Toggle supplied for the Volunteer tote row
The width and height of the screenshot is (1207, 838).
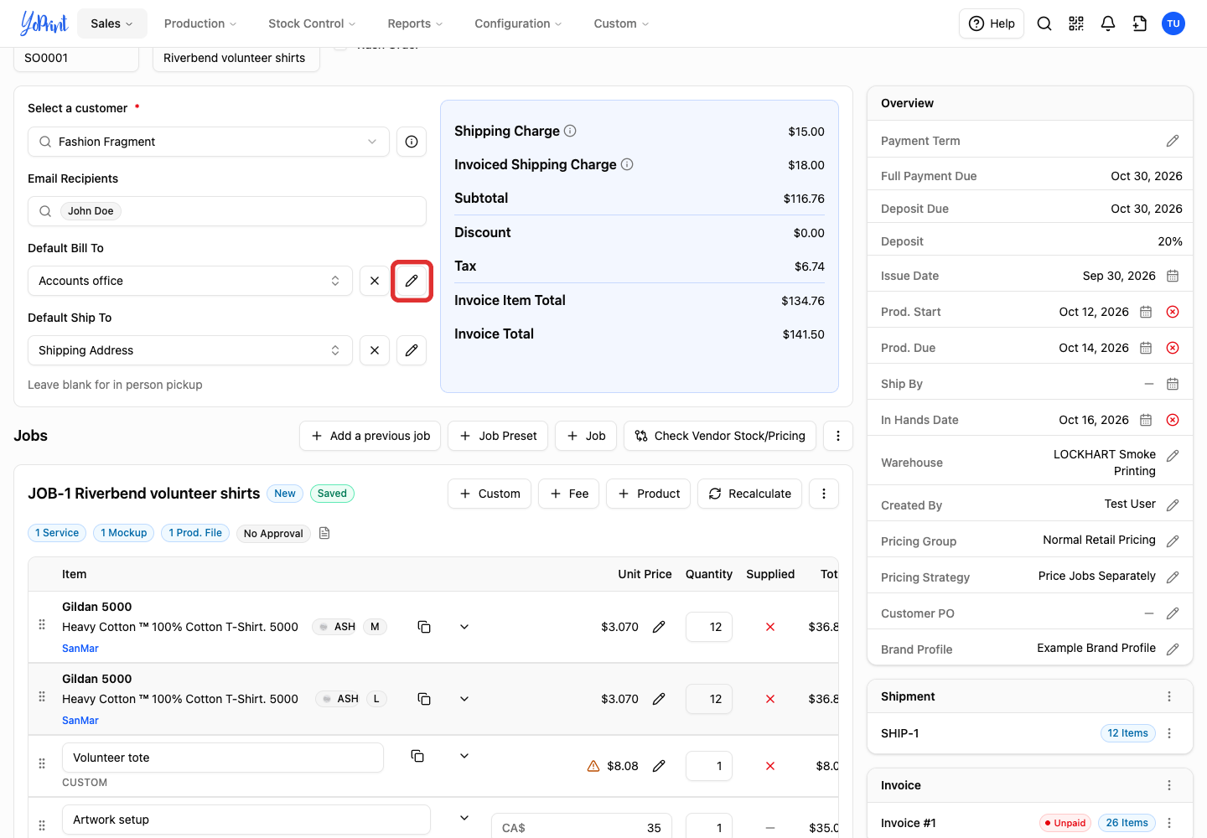pyautogui.click(x=770, y=766)
